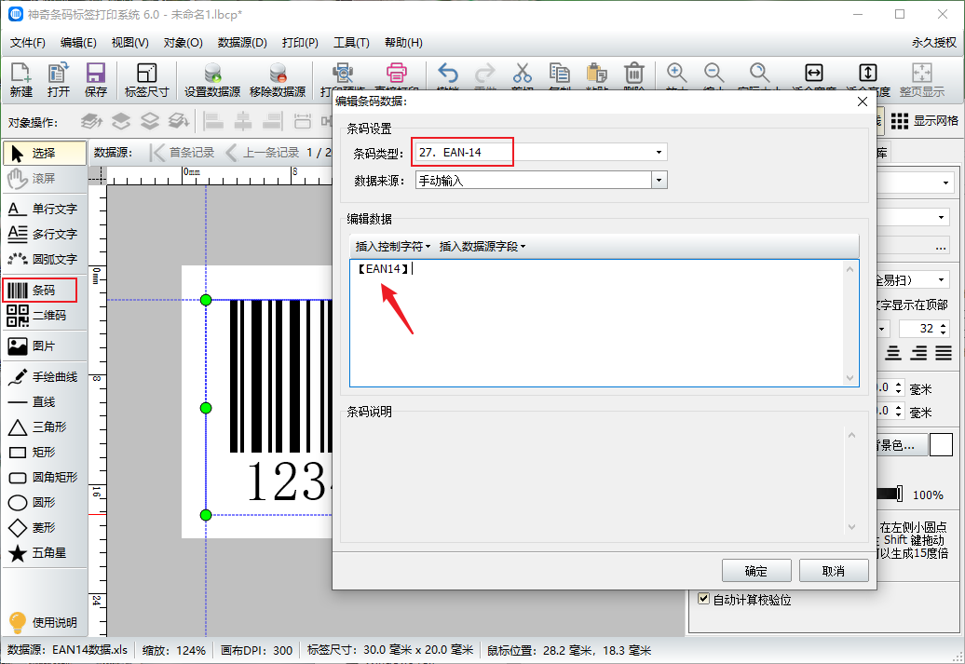Click the paste clipboard icon
This screenshot has width=965, height=664.
pos(596,74)
